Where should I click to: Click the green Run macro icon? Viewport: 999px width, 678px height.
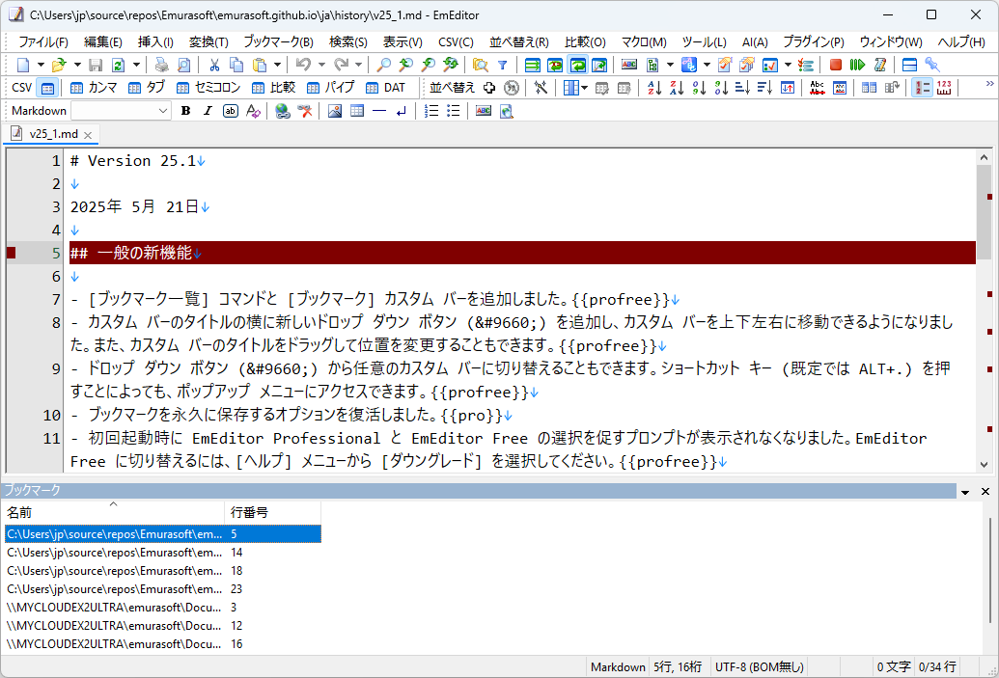[857, 65]
